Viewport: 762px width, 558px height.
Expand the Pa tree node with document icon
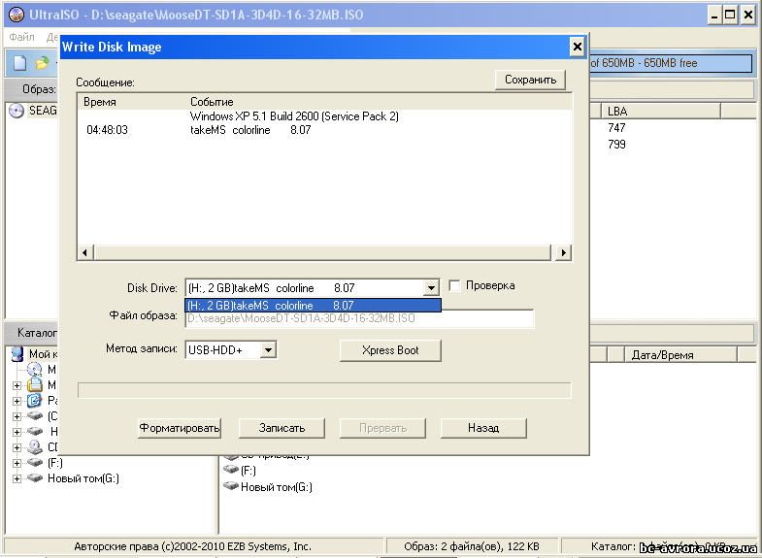click(x=17, y=401)
